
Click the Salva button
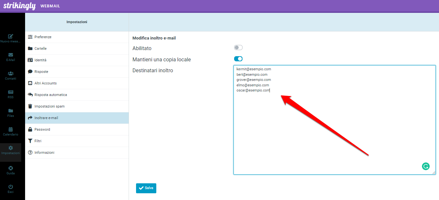coord(146,188)
